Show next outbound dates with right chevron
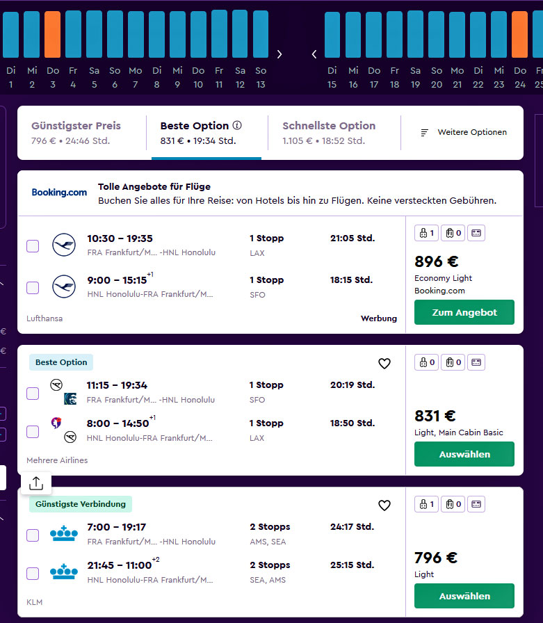The height and width of the screenshot is (623, 543). point(279,54)
